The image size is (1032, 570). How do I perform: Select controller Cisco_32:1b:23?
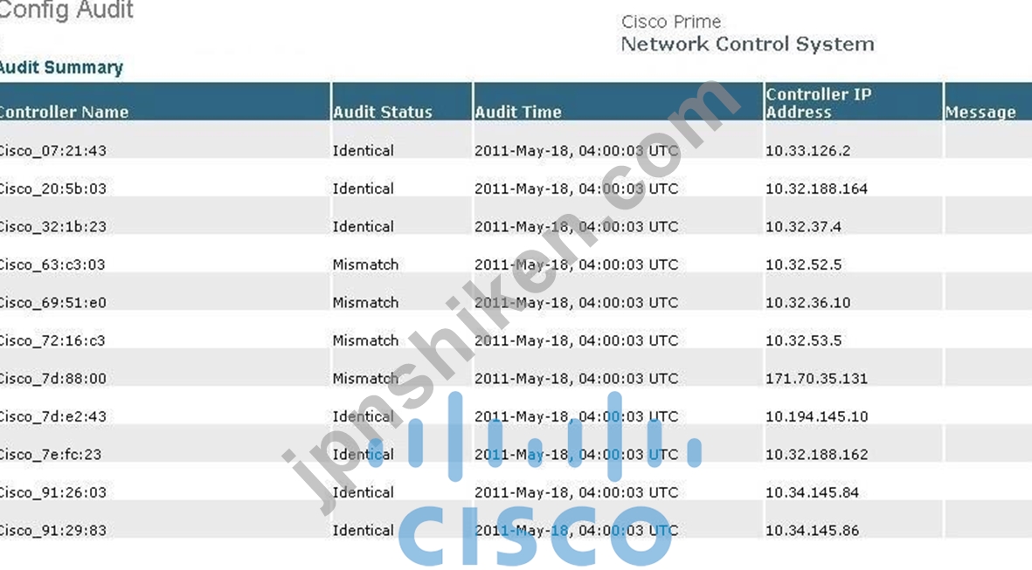(x=52, y=227)
